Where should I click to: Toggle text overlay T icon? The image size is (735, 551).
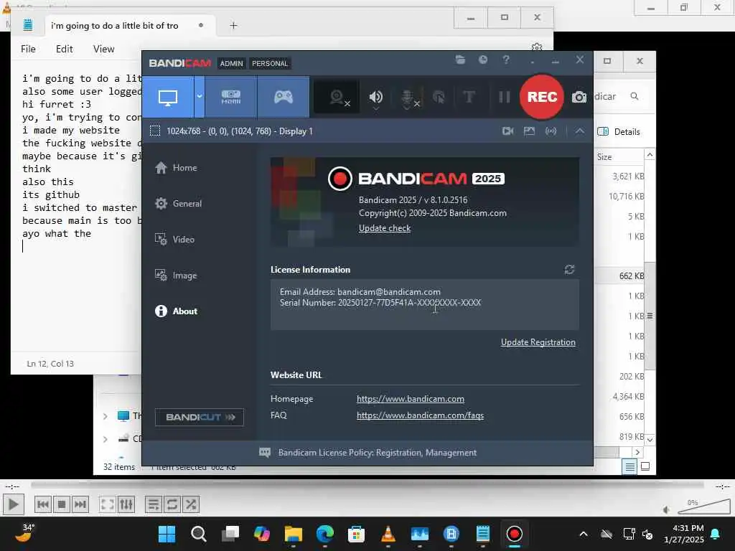(x=469, y=97)
